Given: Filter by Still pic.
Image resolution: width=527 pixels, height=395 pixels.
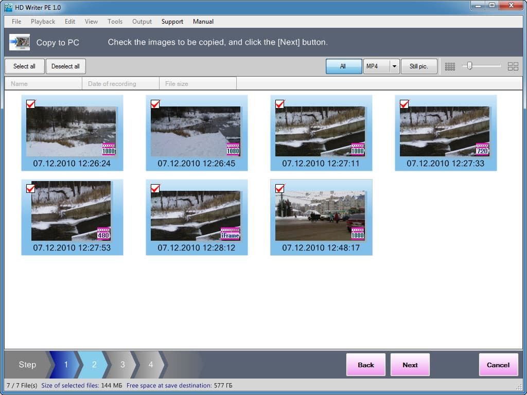Looking at the screenshot, I should (419, 66).
